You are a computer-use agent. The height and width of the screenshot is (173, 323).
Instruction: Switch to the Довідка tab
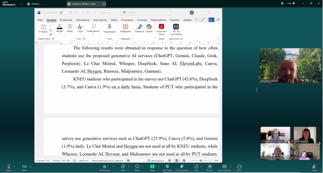coord(188,20)
